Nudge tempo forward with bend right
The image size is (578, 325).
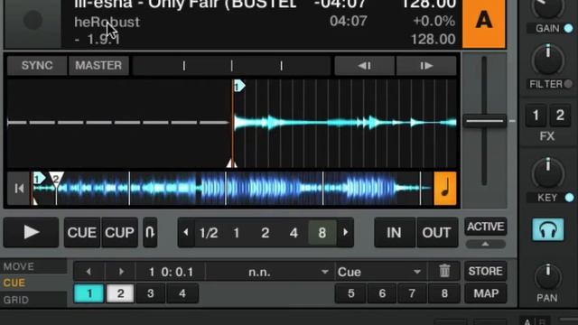426,66
